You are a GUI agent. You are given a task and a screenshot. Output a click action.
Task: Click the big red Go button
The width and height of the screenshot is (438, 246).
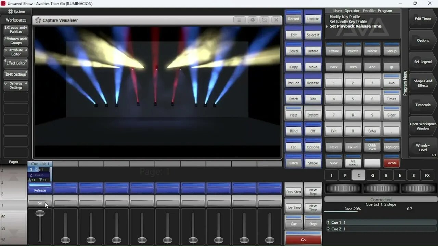click(303, 238)
